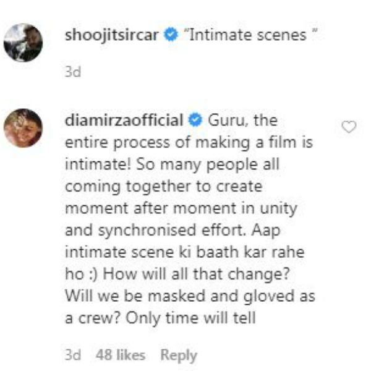Image resolution: width=371 pixels, height=371 pixels.
Task: Click diamirzaofficial's blue verified badge
Action: tap(195, 119)
